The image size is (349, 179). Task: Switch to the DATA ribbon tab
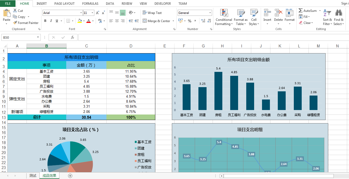click(x=110, y=3)
